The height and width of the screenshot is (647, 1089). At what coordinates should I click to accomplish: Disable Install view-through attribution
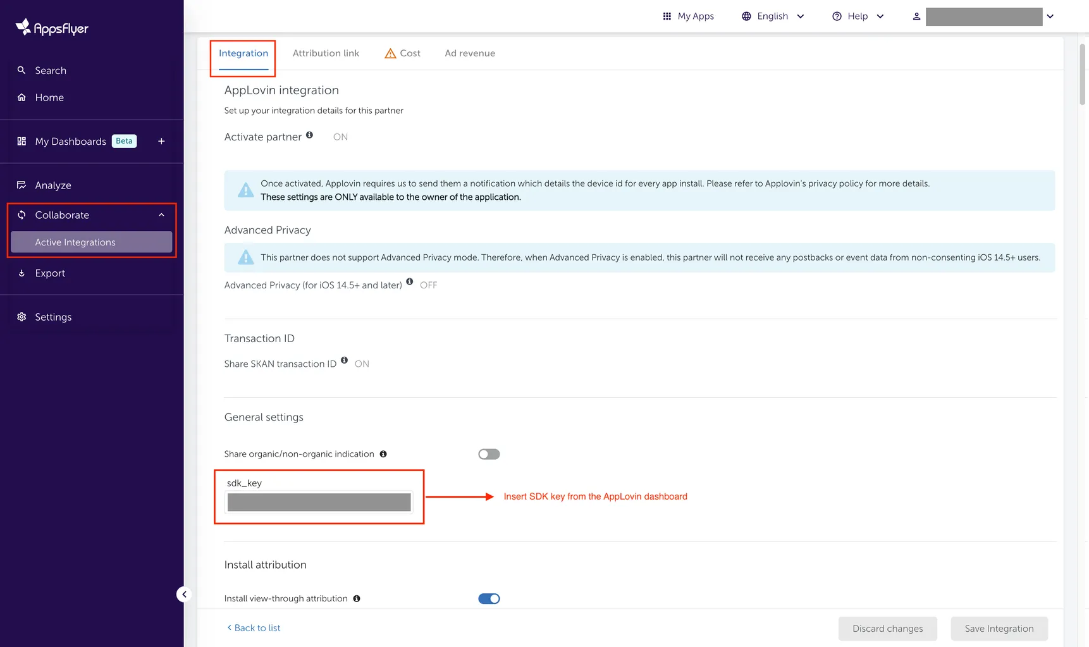[488, 598]
